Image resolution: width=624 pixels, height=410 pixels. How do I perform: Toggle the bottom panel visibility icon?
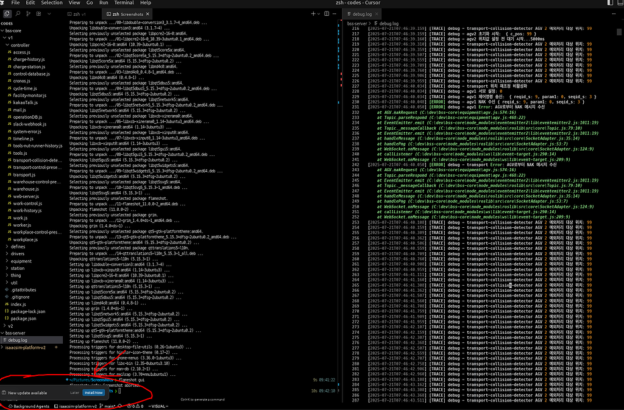tap(620, 2)
